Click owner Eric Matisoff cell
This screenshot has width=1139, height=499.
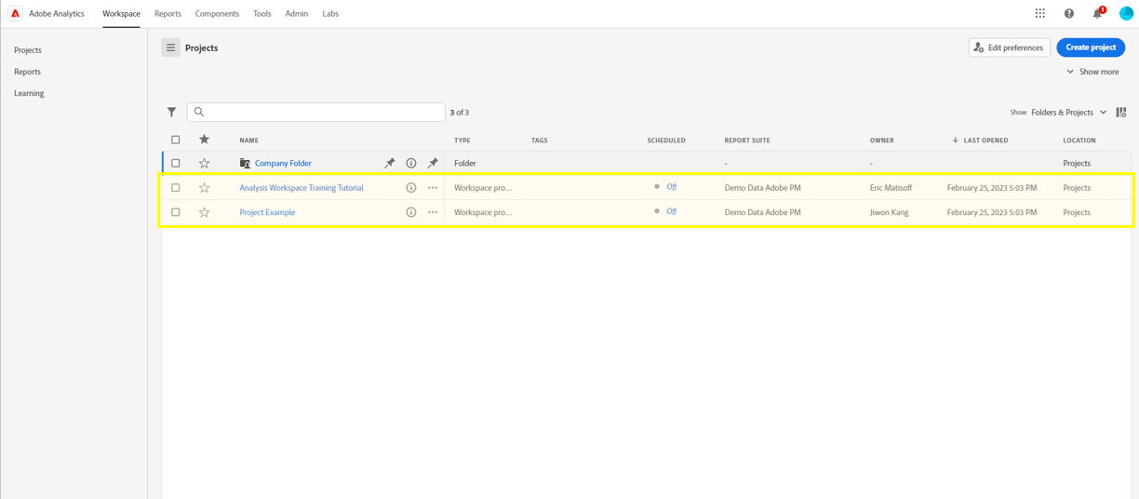[x=891, y=188]
